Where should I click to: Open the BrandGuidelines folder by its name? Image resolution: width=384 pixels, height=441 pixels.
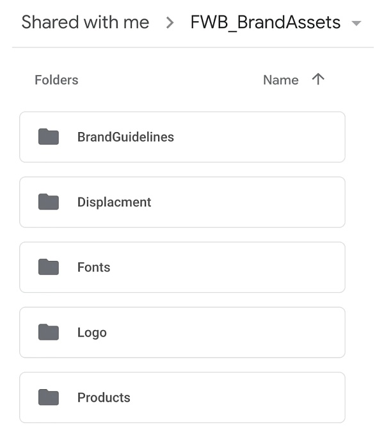pyautogui.click(x=125, y=137)
